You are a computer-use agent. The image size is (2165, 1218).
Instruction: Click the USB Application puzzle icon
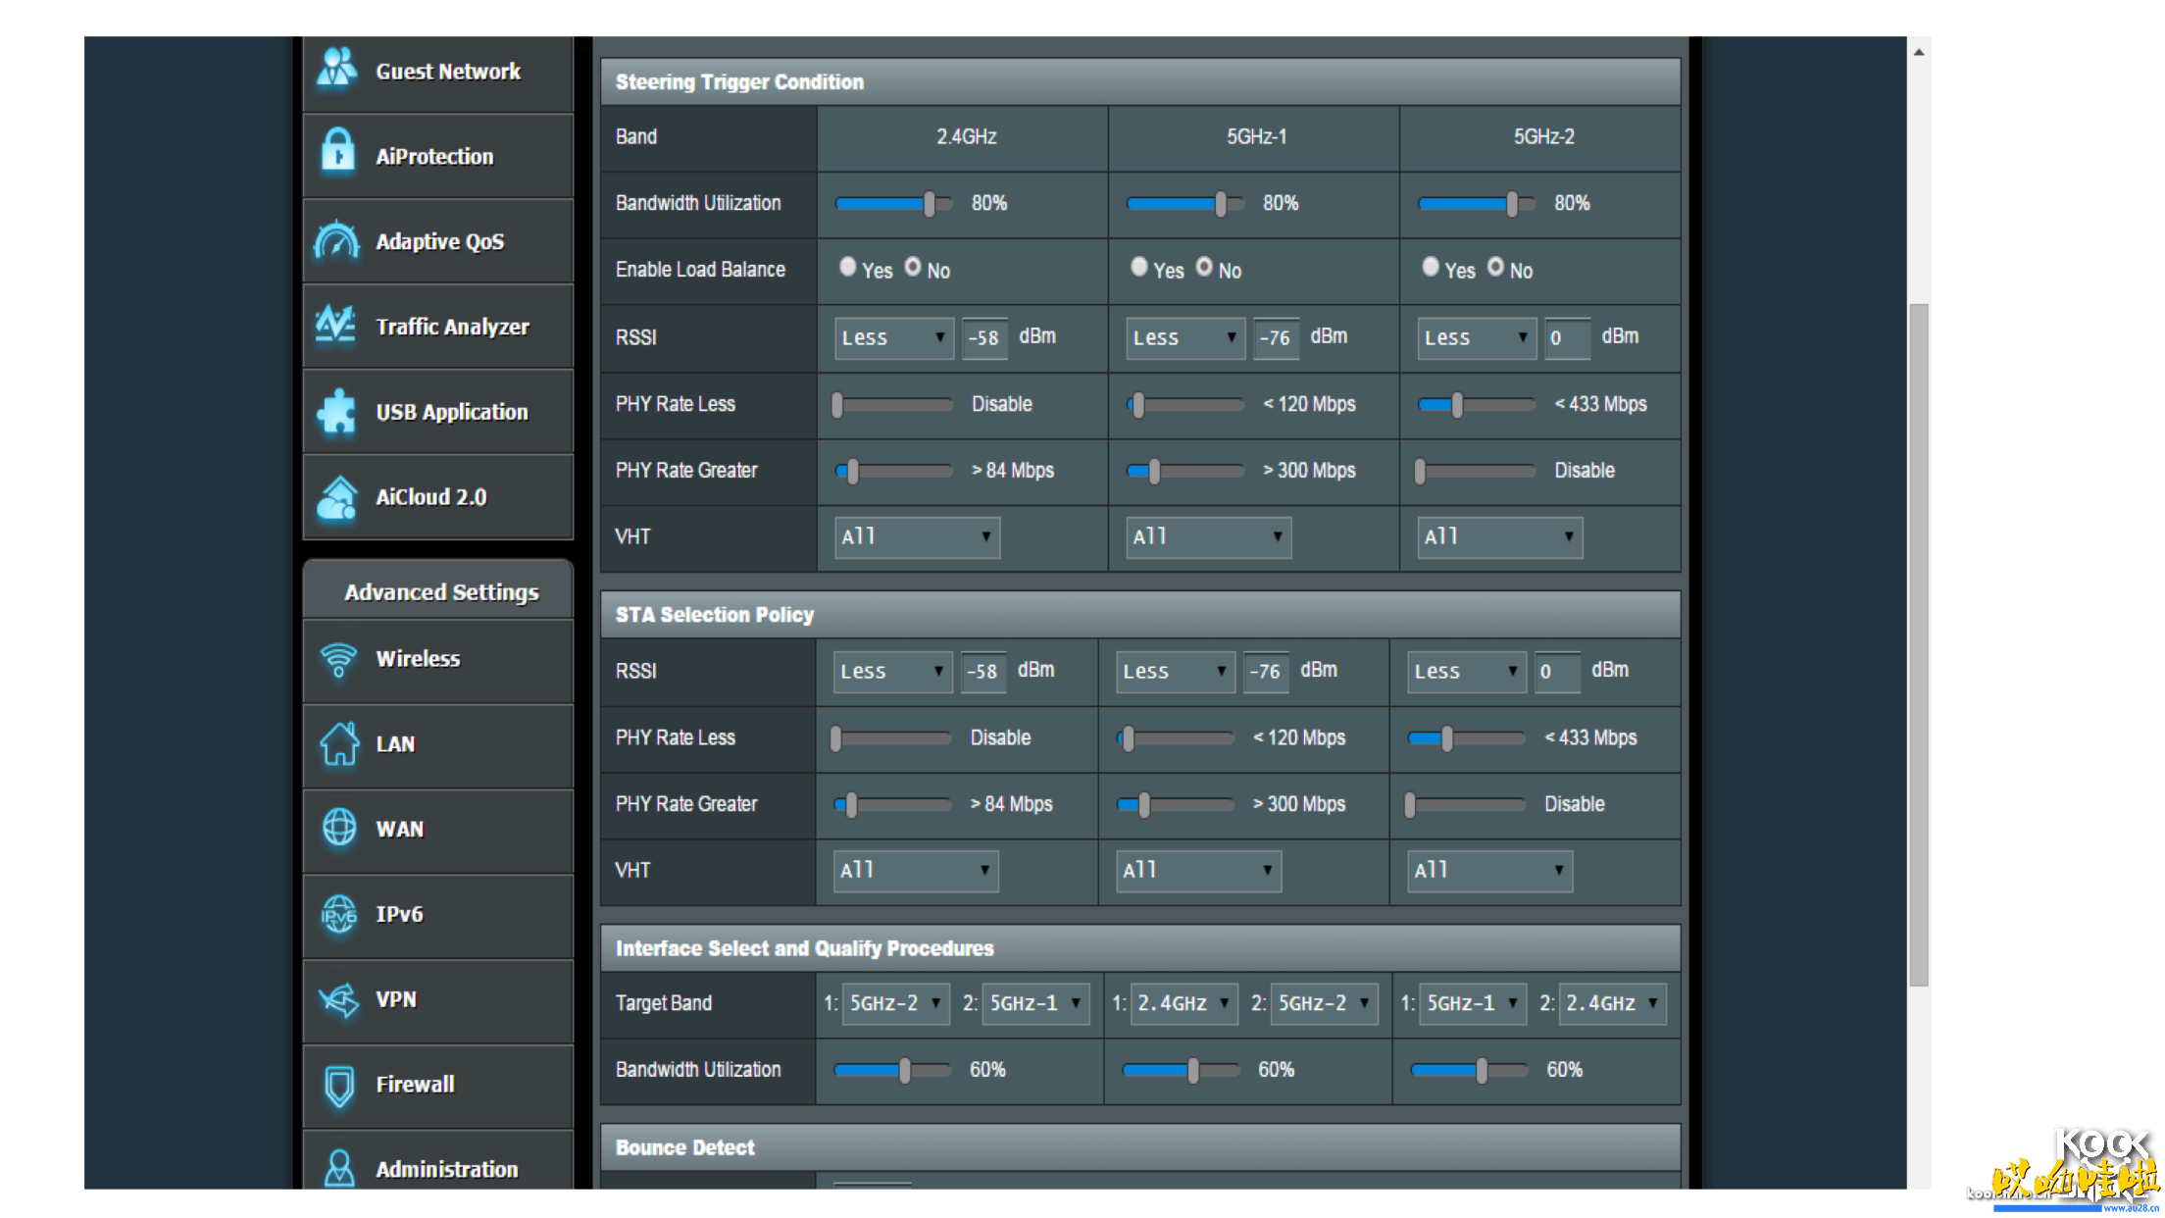(x=336, y=411)
